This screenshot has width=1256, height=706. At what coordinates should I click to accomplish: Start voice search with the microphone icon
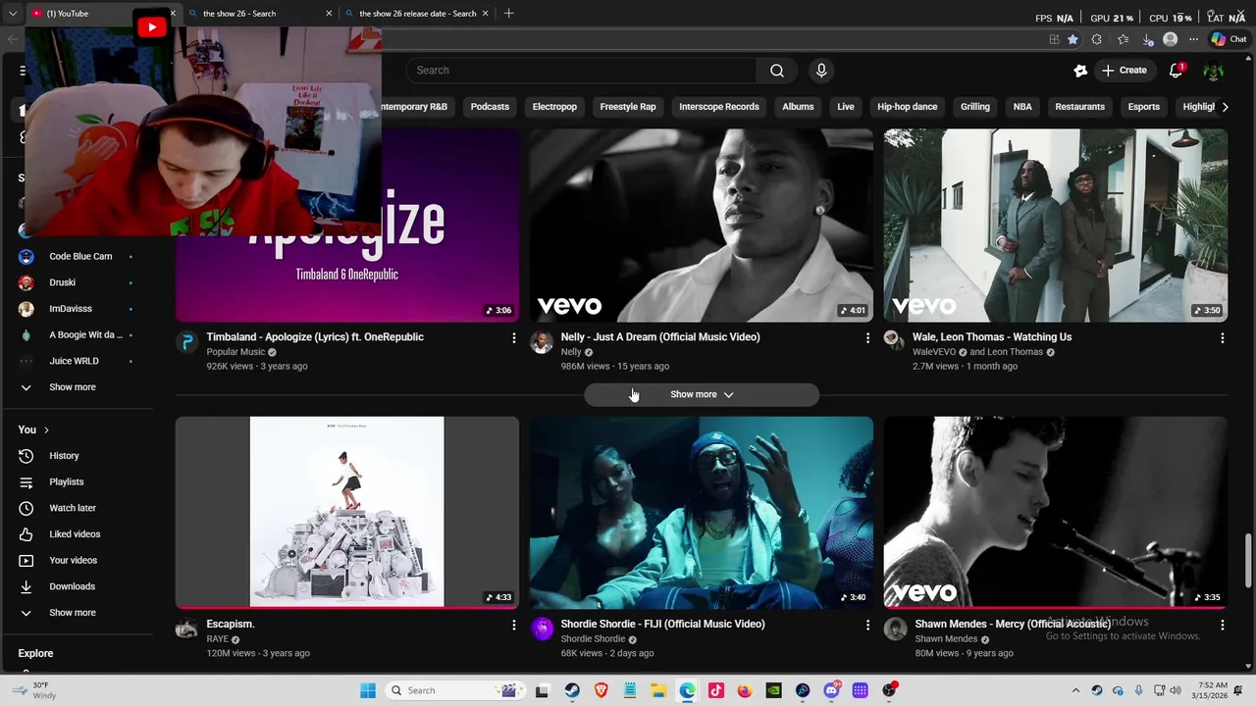821,71
